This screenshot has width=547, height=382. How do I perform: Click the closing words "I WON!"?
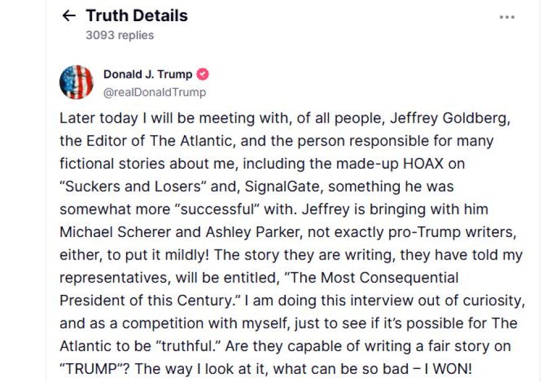(448, 369)
